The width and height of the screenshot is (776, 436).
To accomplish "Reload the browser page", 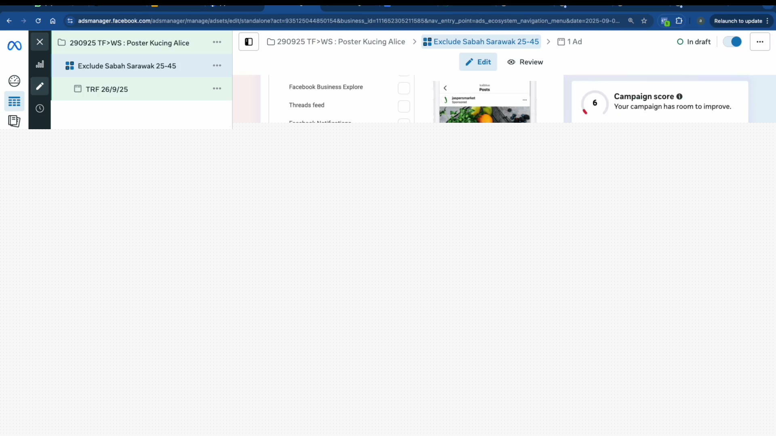I will [x=38, y=21].
